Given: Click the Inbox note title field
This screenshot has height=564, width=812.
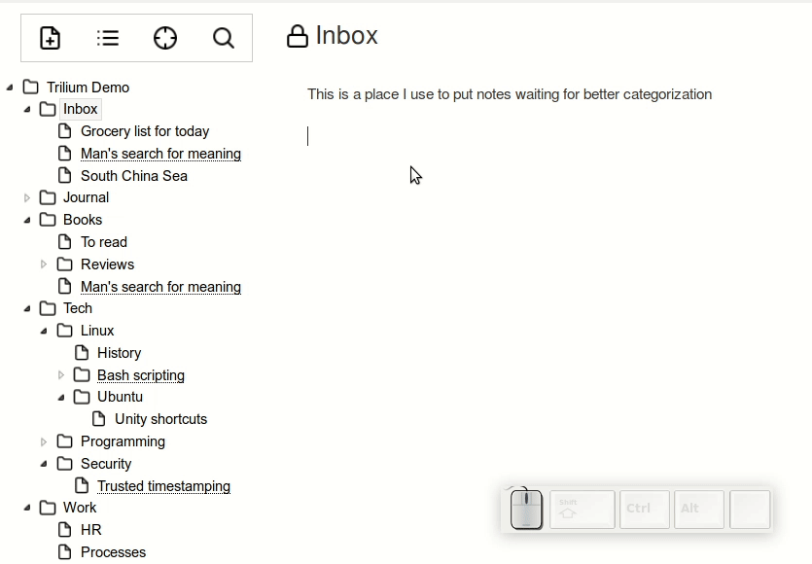Looking at the screenshot, I should coord(346,36).
